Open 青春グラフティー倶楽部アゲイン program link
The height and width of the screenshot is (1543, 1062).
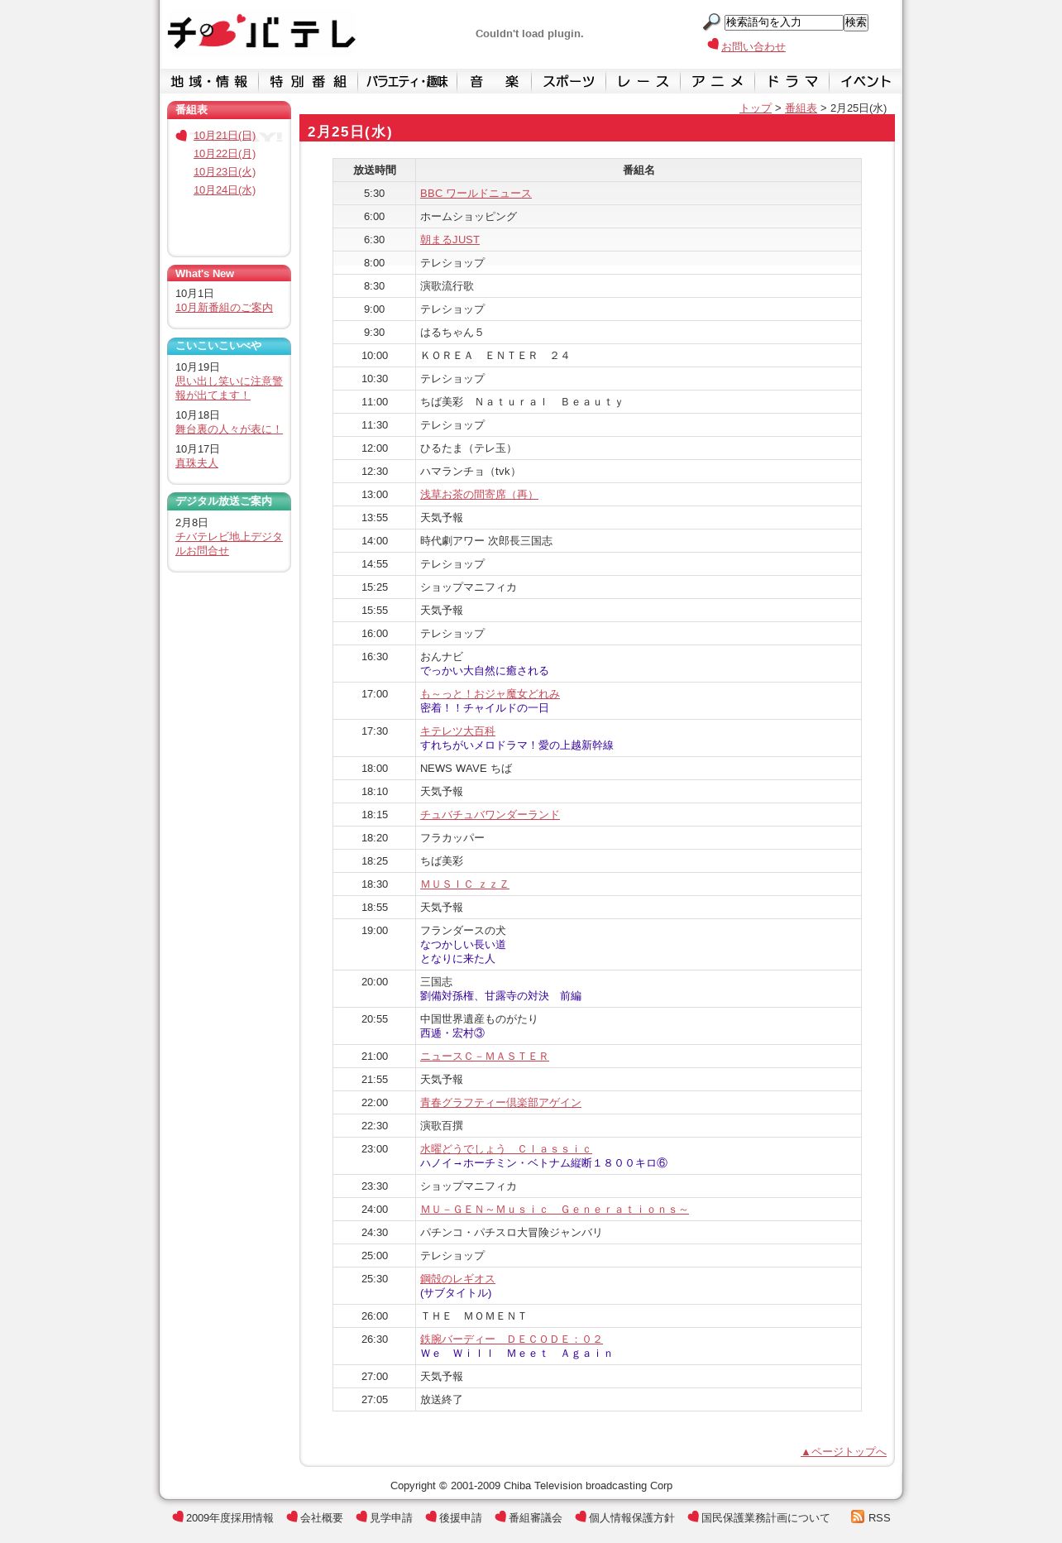click(x=500, y=1103)
